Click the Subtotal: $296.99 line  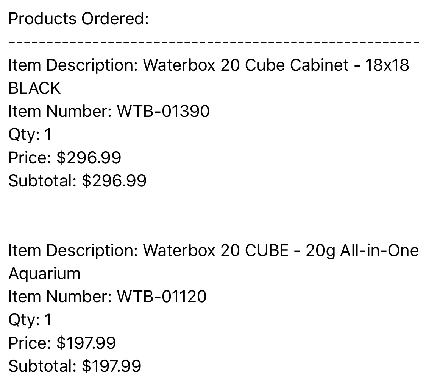click(x=77, y=181)
